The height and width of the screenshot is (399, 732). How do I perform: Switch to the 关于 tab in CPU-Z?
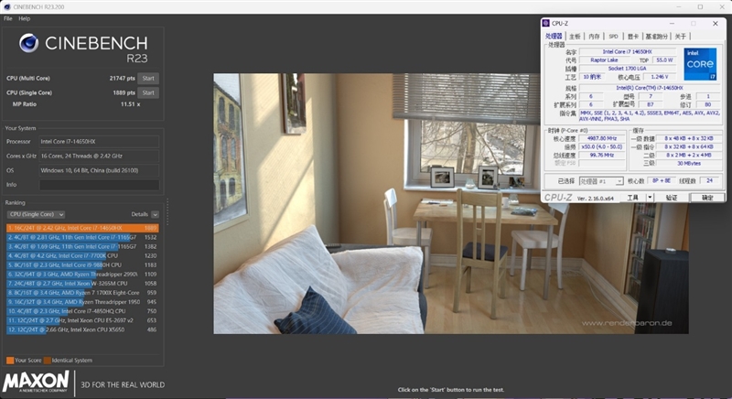[x=681, y=37]
